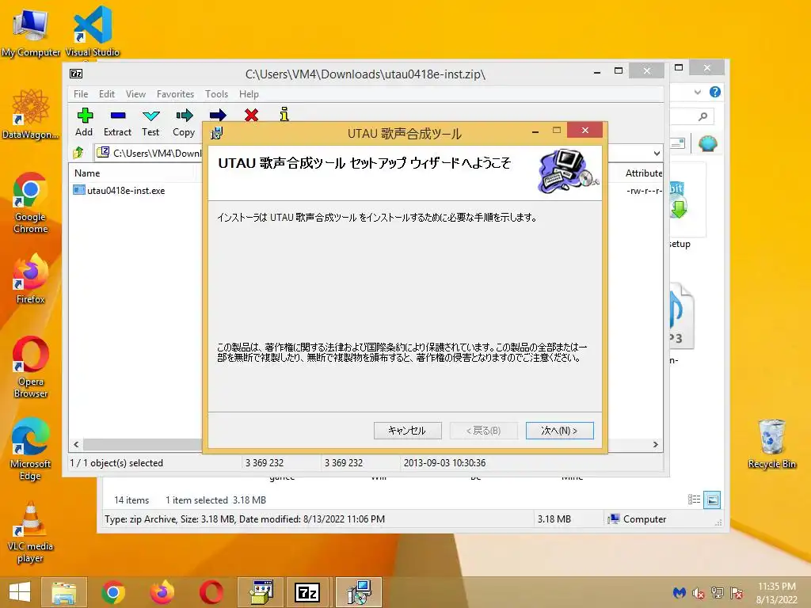The width and height of the screenshot is (811, 608).
Task: Click the 7-Zip taskbar button
Action: coord(307,592)
